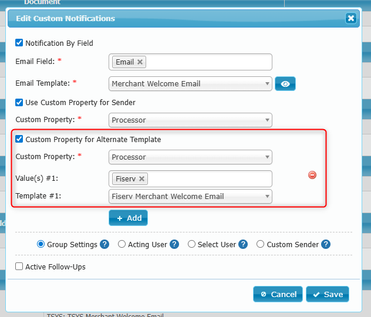Remove the Email tag from Email Field

point(140,62)
